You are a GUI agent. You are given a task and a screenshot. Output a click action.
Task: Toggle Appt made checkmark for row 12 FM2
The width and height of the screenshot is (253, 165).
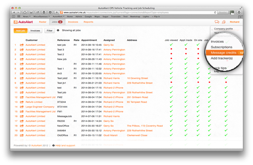pos(186,97)
